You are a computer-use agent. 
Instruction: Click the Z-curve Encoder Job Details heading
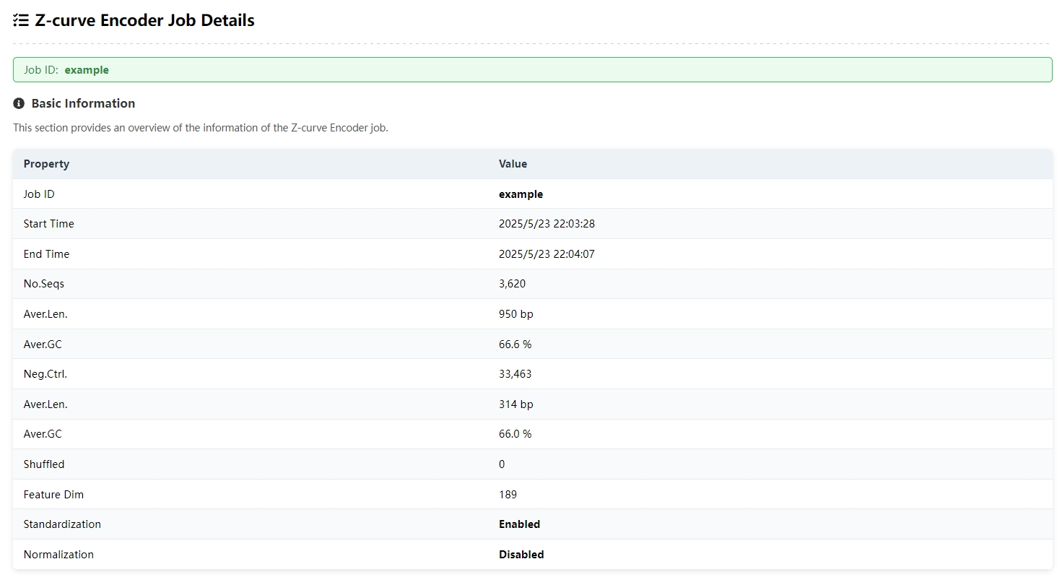click(144, 20)
